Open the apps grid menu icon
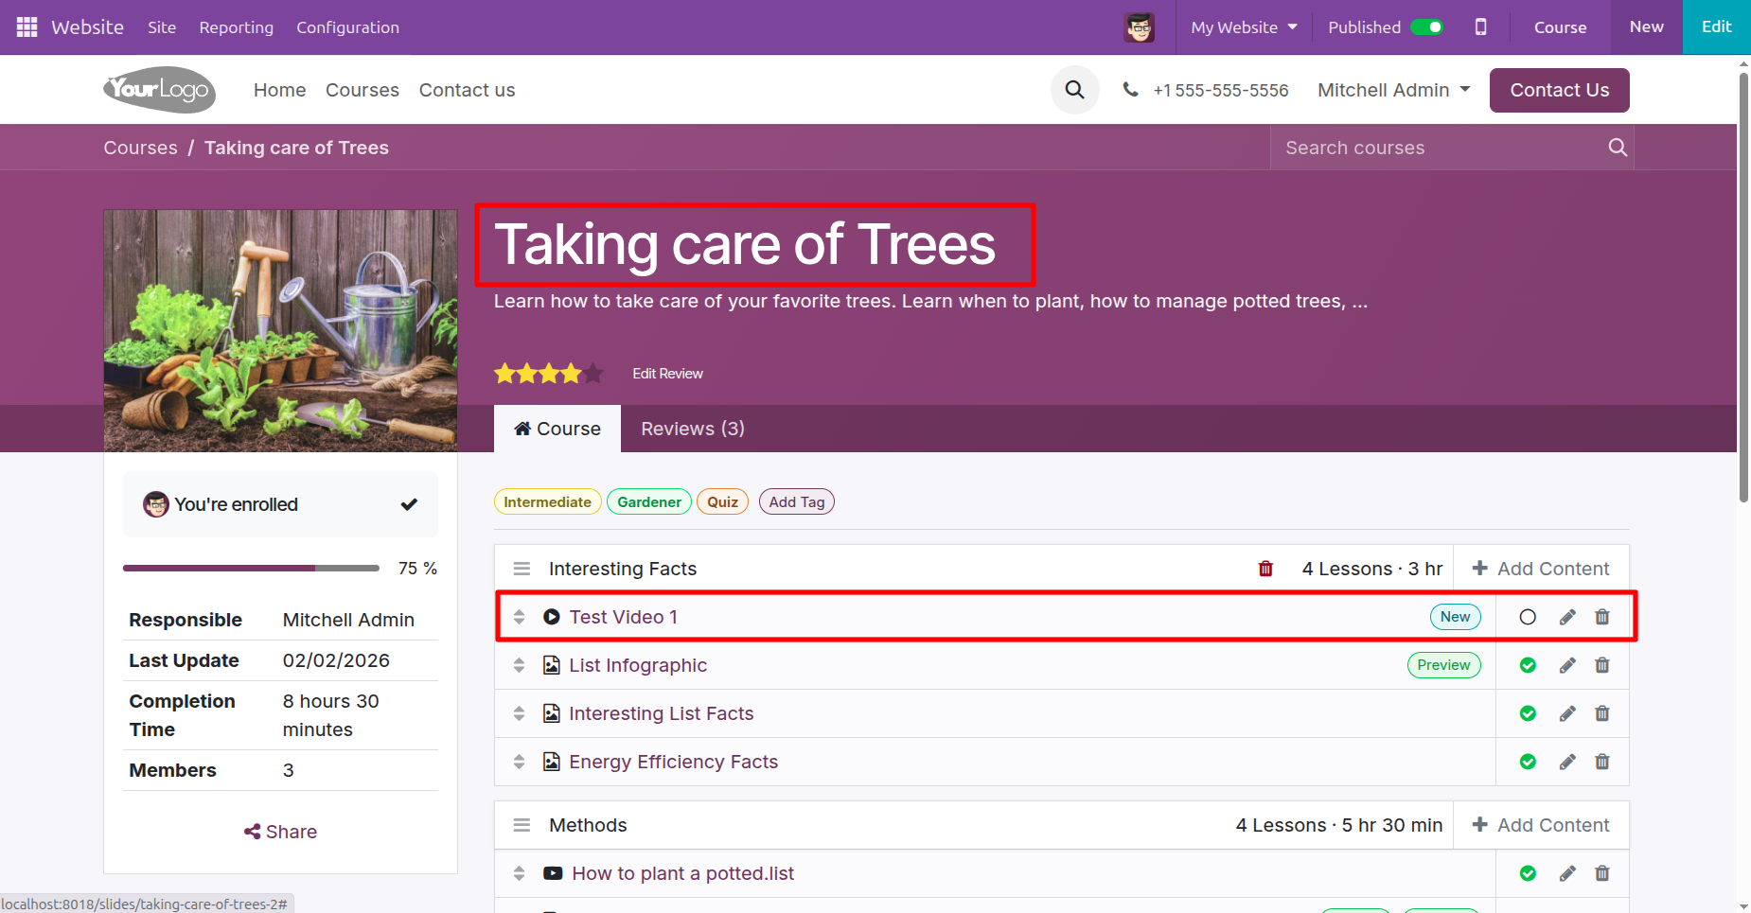Viewport: 1751px width, 913px height. 27,27
